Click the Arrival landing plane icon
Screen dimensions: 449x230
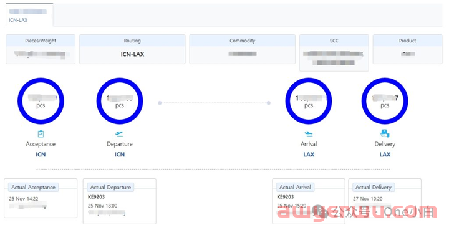[309, 133]
